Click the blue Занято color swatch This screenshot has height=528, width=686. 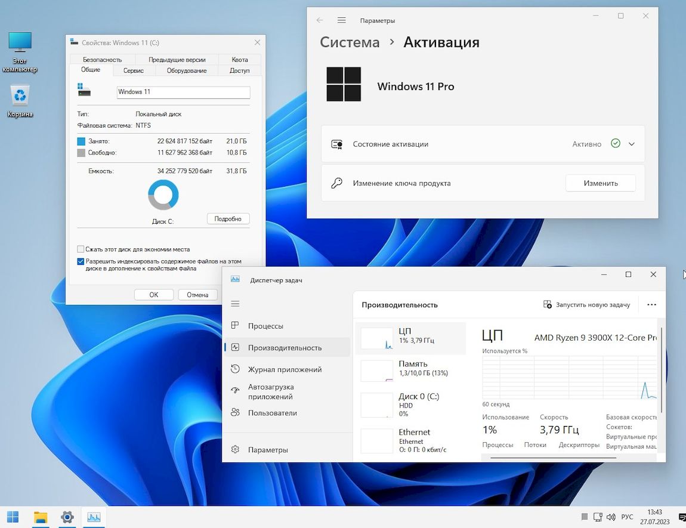click(81, 141)
